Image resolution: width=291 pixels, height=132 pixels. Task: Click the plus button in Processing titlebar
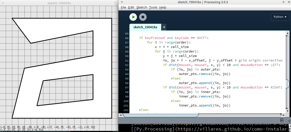pos(283,2)
